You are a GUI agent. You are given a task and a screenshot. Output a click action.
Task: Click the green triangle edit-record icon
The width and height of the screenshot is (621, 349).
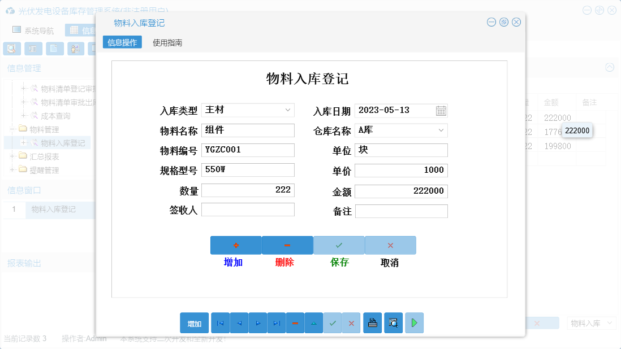[x=314, y=322]
